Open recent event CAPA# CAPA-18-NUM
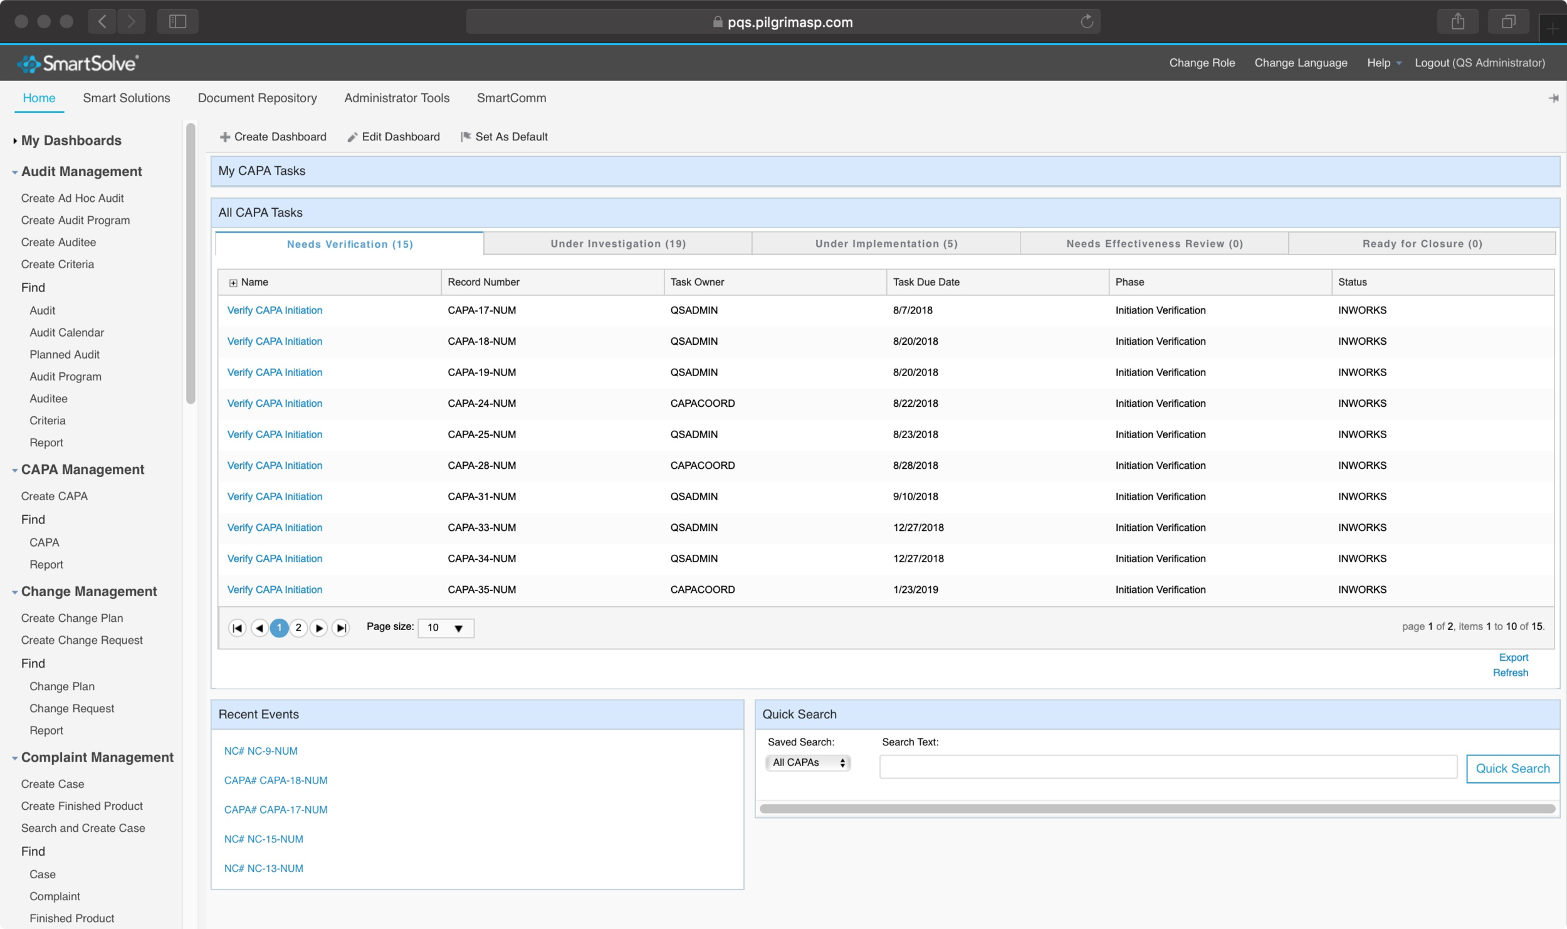The width and height of the screenshot is (1567, 929). click(x=276, y=780)
